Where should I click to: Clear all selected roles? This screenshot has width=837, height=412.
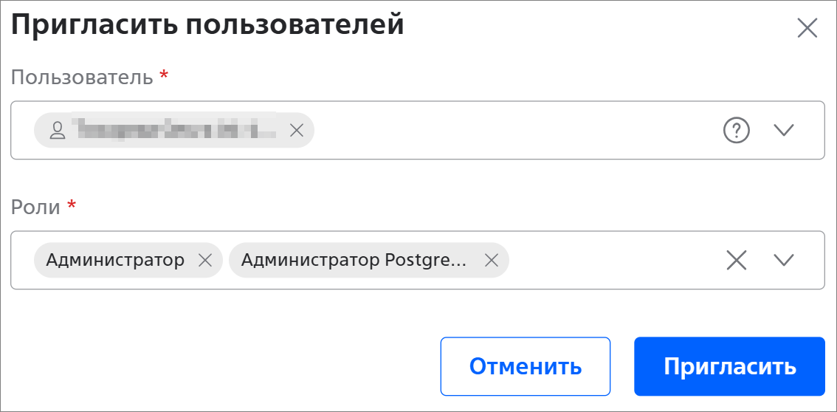[736, 260]
